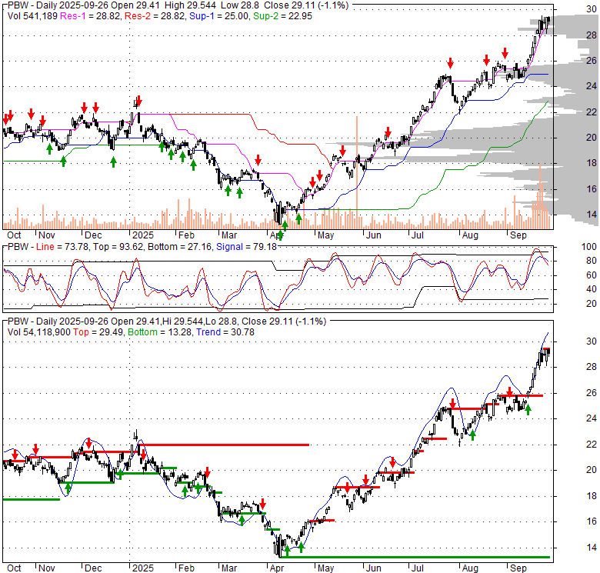
Task: Click the red 'Top = 29.49' label
Action: point(98,332)
